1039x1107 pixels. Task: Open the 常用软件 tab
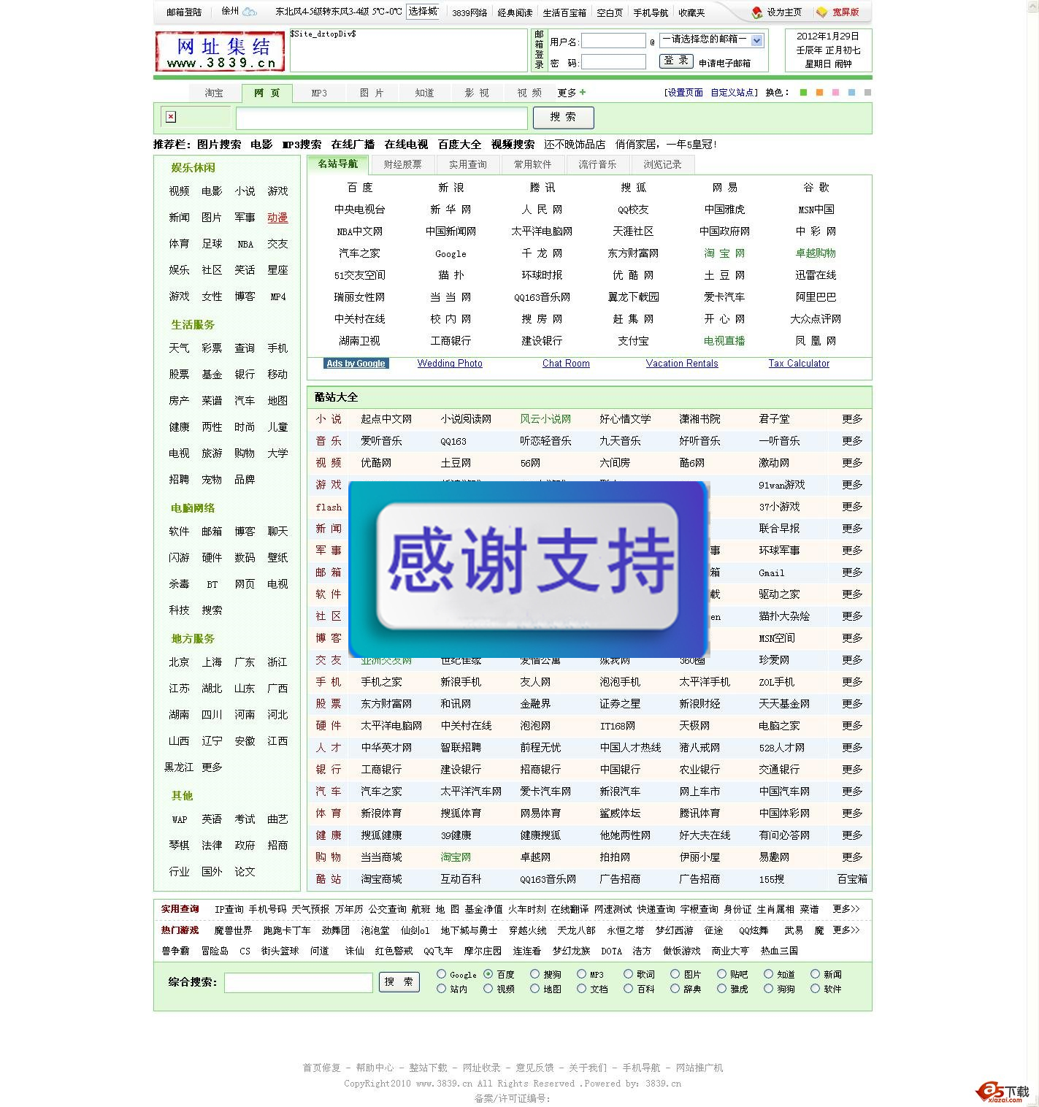click(533, 165)
